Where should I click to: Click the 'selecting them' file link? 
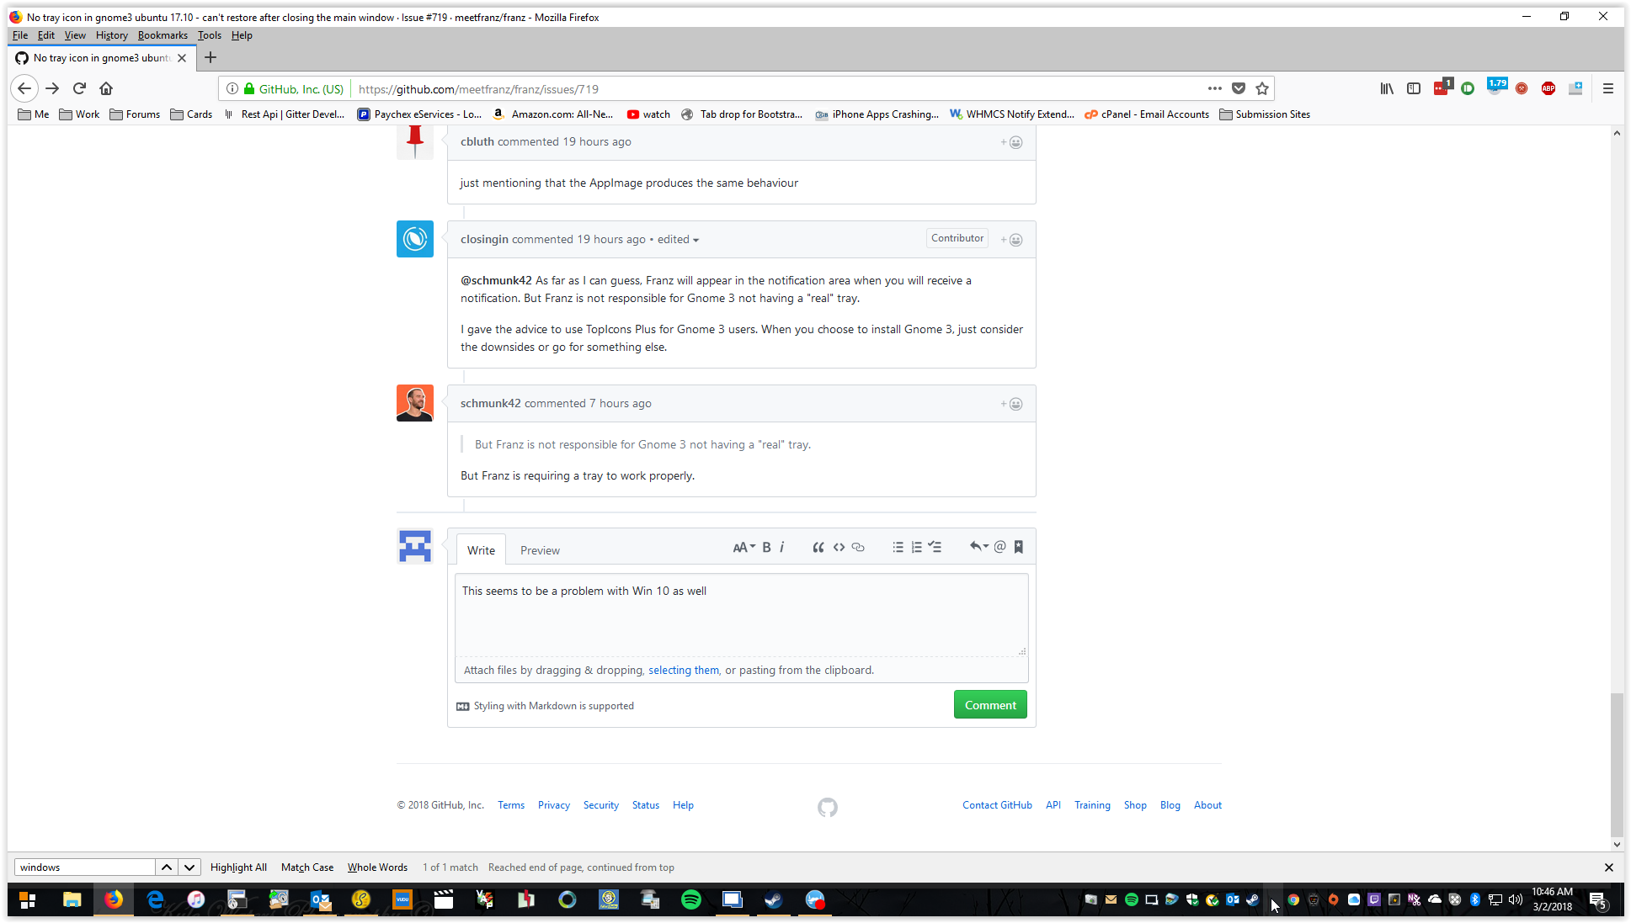(x=684, y=671)
